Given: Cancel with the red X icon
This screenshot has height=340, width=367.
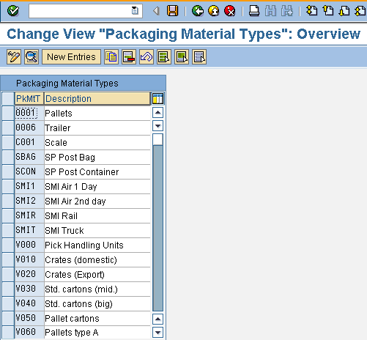Looking at the screenshot, I should 230,11.
